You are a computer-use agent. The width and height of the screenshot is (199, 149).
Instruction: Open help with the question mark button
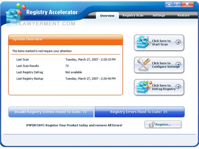[x=177, y=4]
